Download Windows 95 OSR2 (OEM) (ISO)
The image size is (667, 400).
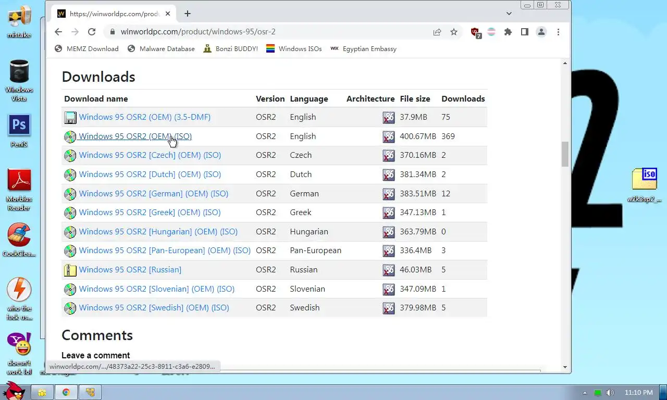[x=135, y=136]
